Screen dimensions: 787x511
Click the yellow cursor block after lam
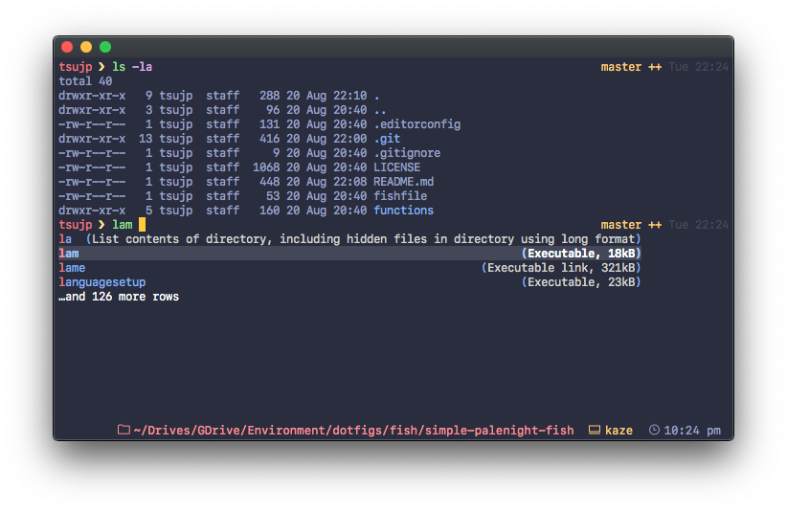coord(142,224)
